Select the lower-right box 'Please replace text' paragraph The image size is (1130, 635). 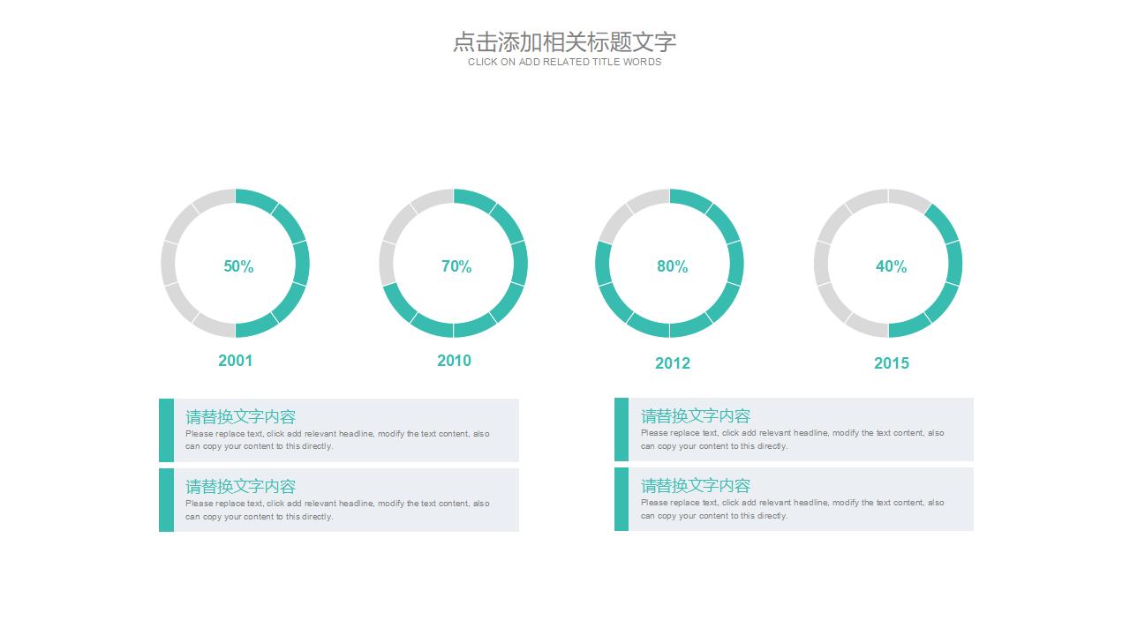793,509
